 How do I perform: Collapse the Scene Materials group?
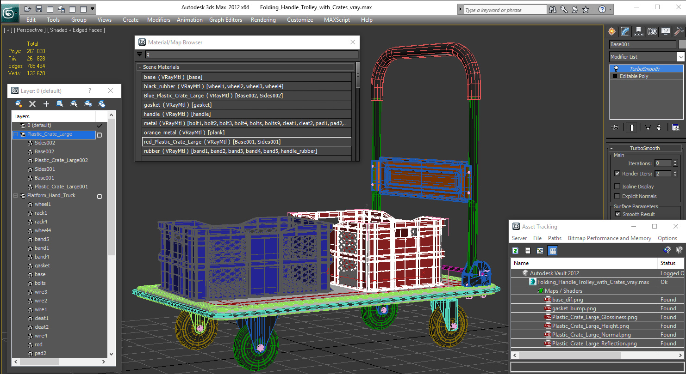pyautogui.click(x=140, y=67)
